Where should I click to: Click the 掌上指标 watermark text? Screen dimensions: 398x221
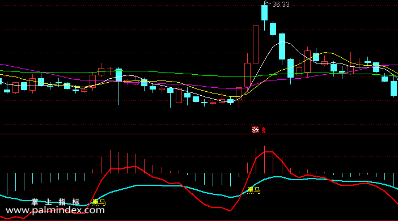[56, 202]
